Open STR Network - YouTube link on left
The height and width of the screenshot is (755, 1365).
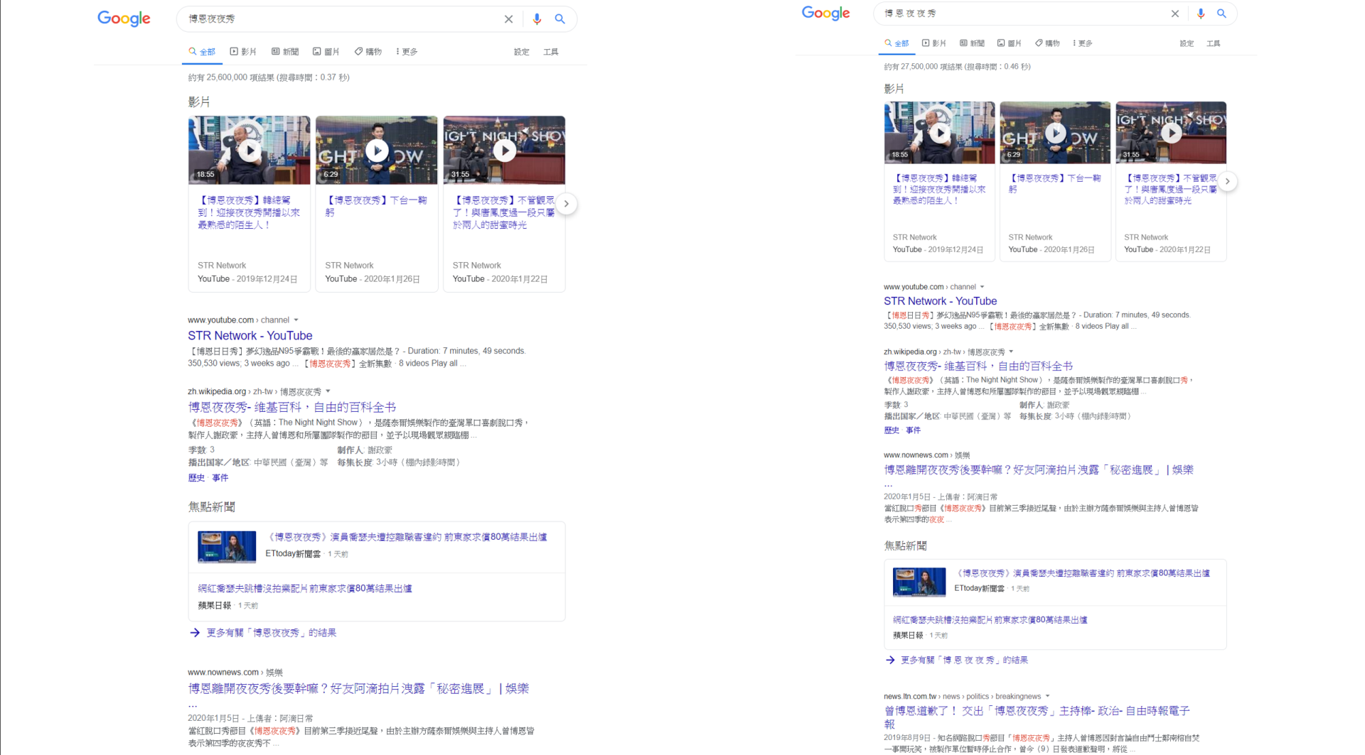[250, 336]
